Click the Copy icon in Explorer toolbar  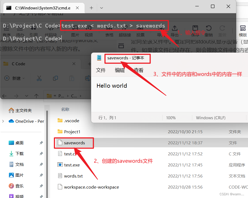coord(55,78)
